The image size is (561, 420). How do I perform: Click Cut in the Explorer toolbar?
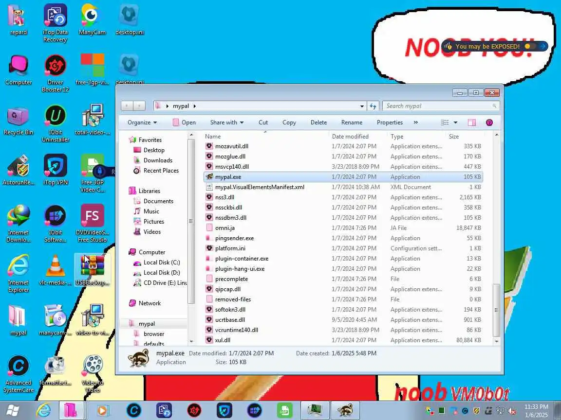pos(263,122)
